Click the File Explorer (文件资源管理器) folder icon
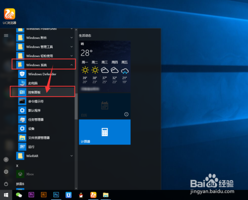 22,138
